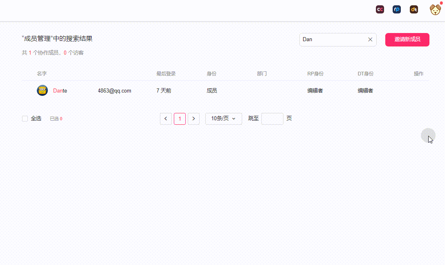Click the 最后登录 column header
The width and height of the screenshot is (445, 265).
coord(166,74)
